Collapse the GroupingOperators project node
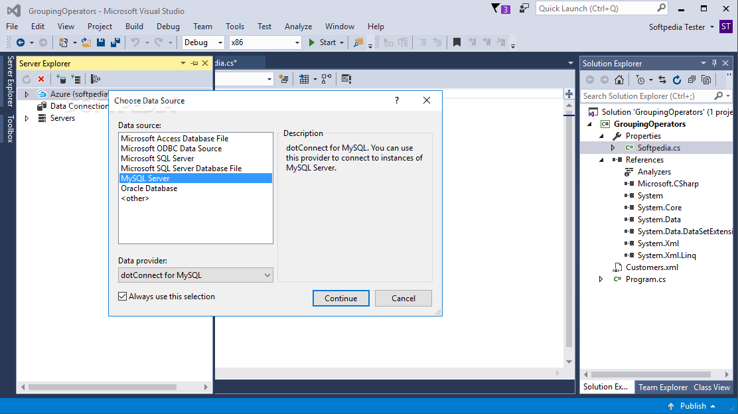The height and width of the screenshot is (414, 738). pos(590,124)
